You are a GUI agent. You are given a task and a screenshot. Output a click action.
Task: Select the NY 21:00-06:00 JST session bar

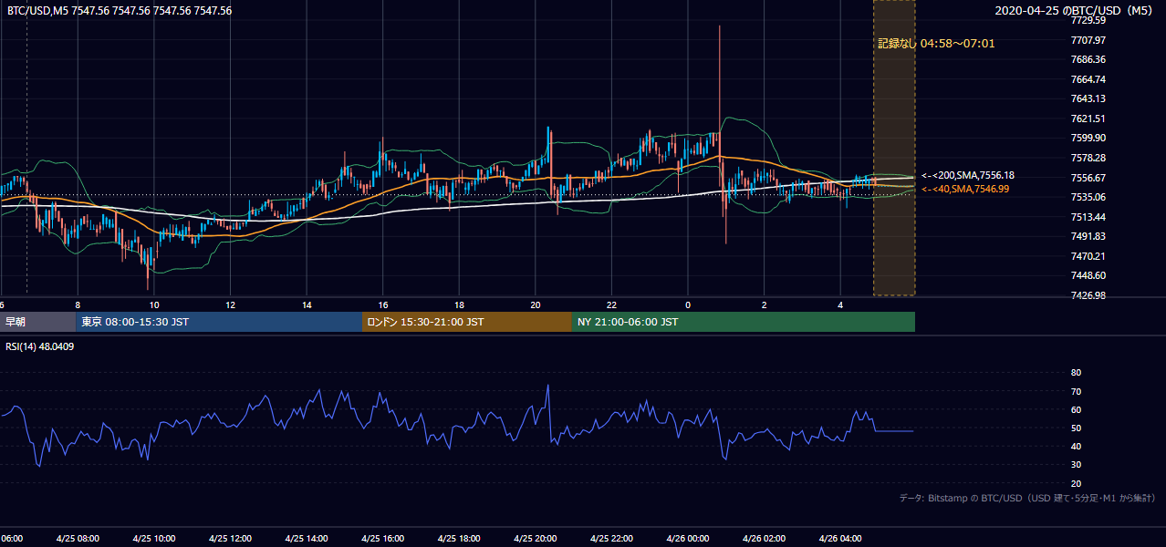tap(744, 322)
